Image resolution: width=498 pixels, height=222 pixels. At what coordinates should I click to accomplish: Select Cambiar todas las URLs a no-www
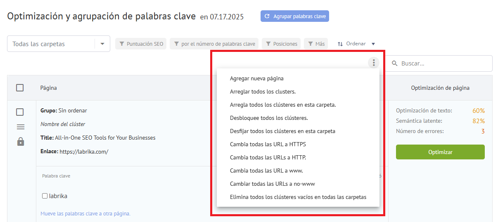tap(298, 184)
